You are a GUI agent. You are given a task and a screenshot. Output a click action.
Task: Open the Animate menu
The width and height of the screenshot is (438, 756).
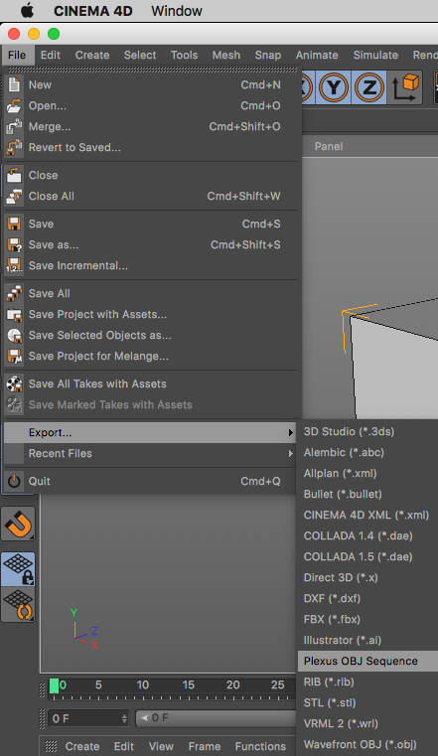317,55
